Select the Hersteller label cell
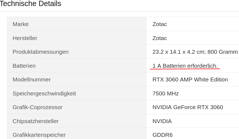239x139 pixels. [x=77, y=38]
